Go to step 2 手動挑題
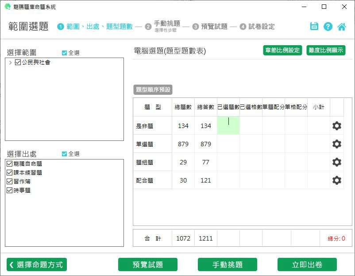 [x=163, y=26]
